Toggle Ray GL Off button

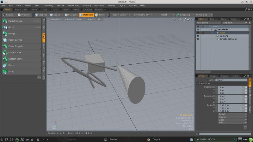coord(94,20)
